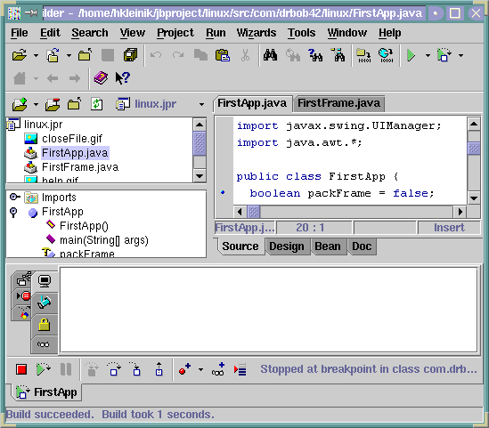Click the Refresh project icon
The height and width of the screenshot is (428, 489).
click(97, 104)
